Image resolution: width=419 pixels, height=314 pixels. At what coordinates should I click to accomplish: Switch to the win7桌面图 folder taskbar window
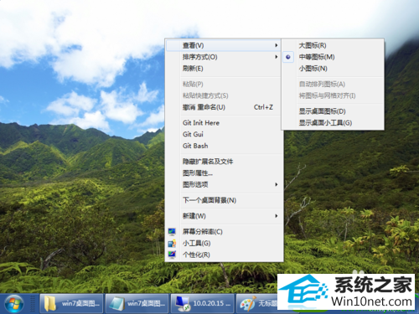coord(71,304)
